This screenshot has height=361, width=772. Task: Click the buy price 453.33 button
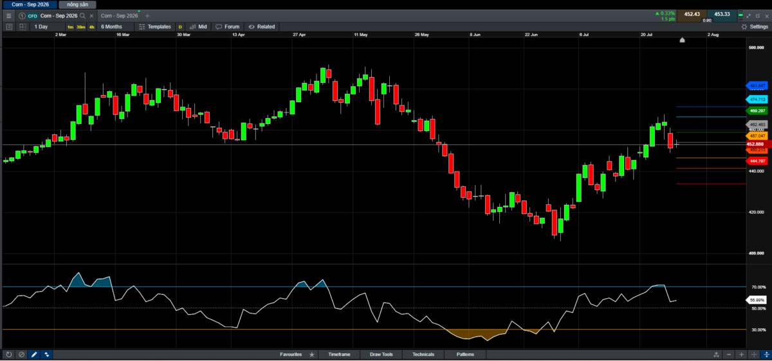pos(722,14)
